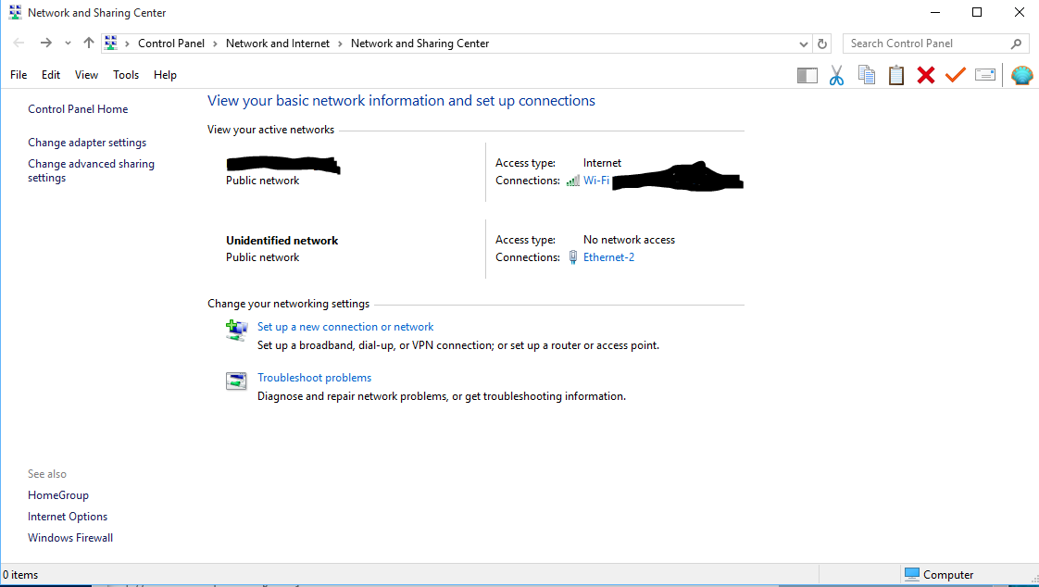
Task: Open Control Panel Home link
Action: tap(78, 109)
